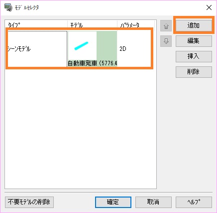217x213 pixels.
Task: Click the パラメータ column header
Action: coord(136,25)
